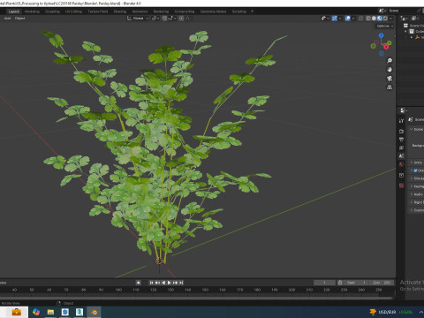Jump to last frame in timeline
Viewport: 424px width, 318px height.
click(181, 283)
